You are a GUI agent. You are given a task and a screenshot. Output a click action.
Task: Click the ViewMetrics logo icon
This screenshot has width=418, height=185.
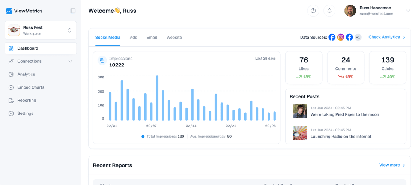tap(9, 11)
